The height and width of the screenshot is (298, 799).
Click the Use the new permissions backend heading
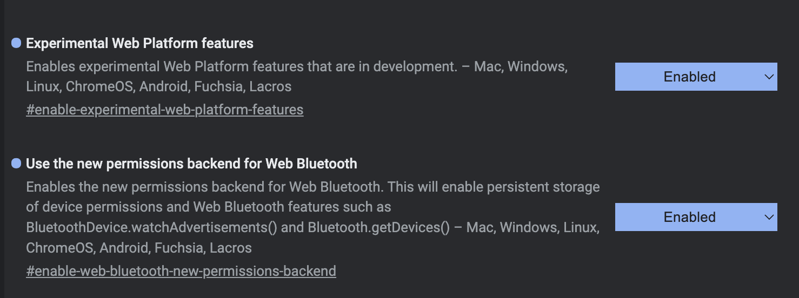click(x=191, y=164)
